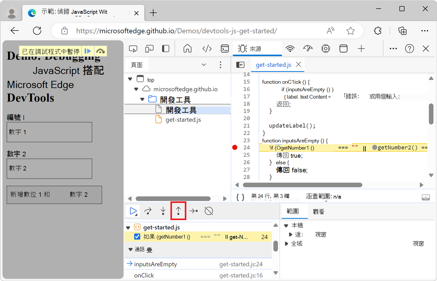Click the add numbers button on page
Screen dimensions: 437x281
click(54, 195)
